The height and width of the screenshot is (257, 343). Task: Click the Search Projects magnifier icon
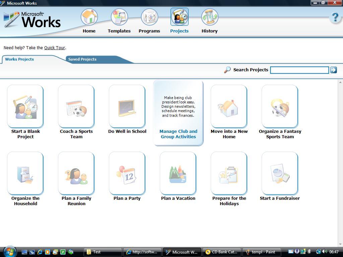[x=227, y=70]
